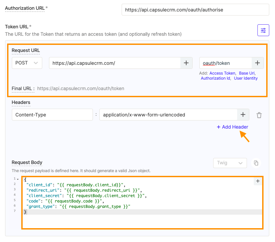275x242 pixels.
Task: Insert Authorization Id variable link
Action: 215,78
